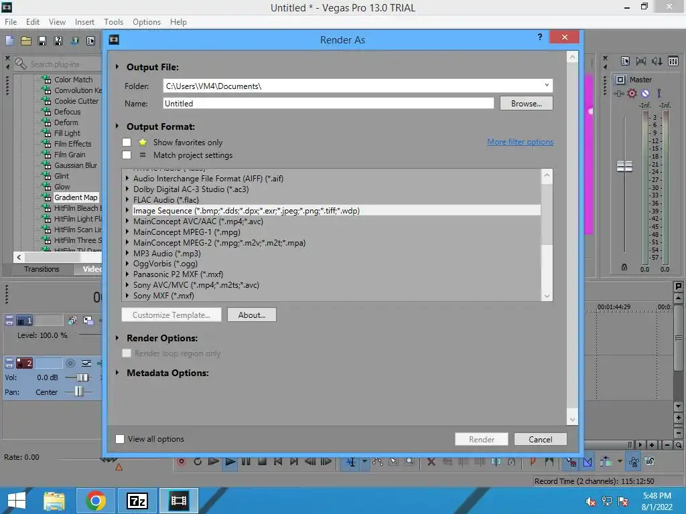Open the Edit menu
This screenshot has height=514, width=686.
pos(33,22)
